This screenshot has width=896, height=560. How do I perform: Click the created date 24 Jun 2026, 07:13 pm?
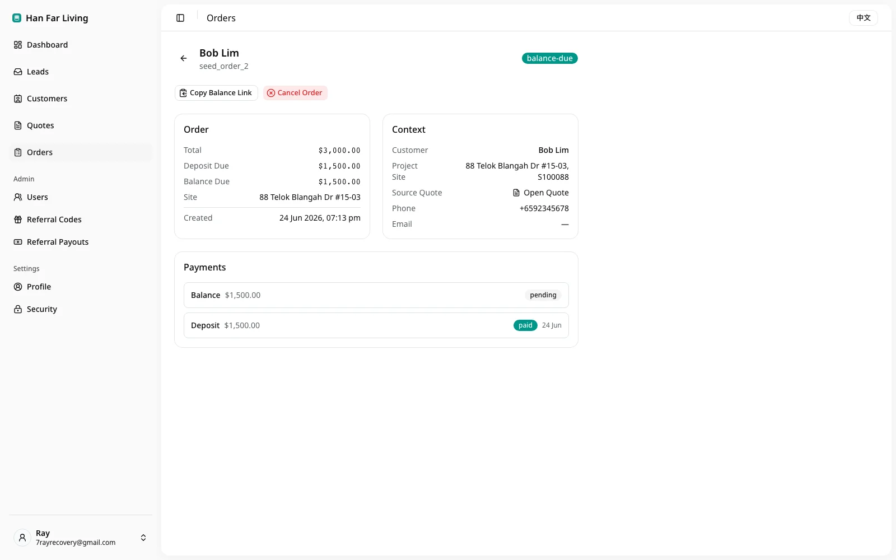[320, 218]
